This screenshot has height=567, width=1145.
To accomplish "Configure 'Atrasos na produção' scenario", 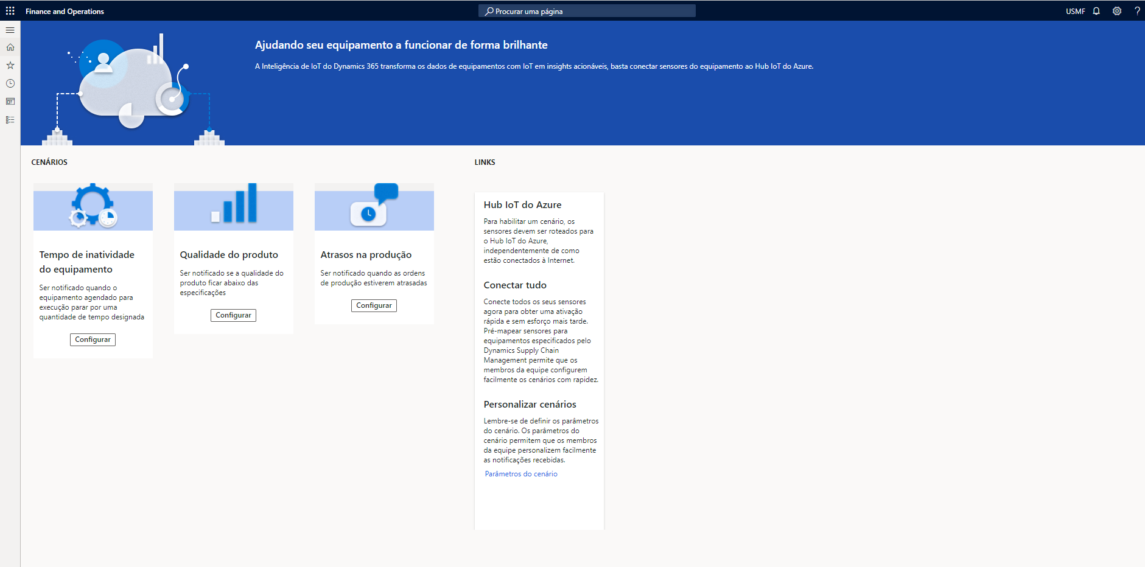I will coord(374,305).
